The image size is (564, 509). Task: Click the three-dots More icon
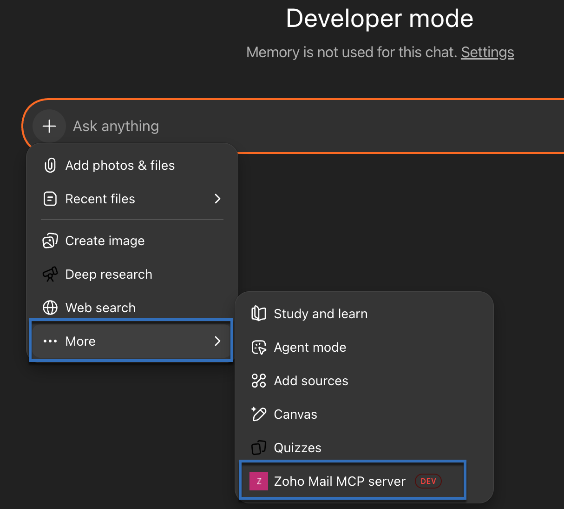point(50,341)
